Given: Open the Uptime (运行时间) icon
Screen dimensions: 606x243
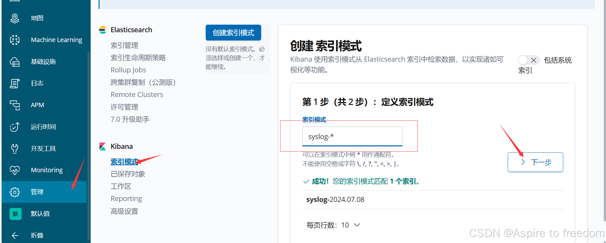Looking at the screenshot, I should coord(15,127).
